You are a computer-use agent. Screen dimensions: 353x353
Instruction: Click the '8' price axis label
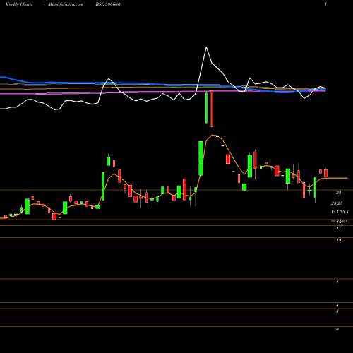point(337,282)
